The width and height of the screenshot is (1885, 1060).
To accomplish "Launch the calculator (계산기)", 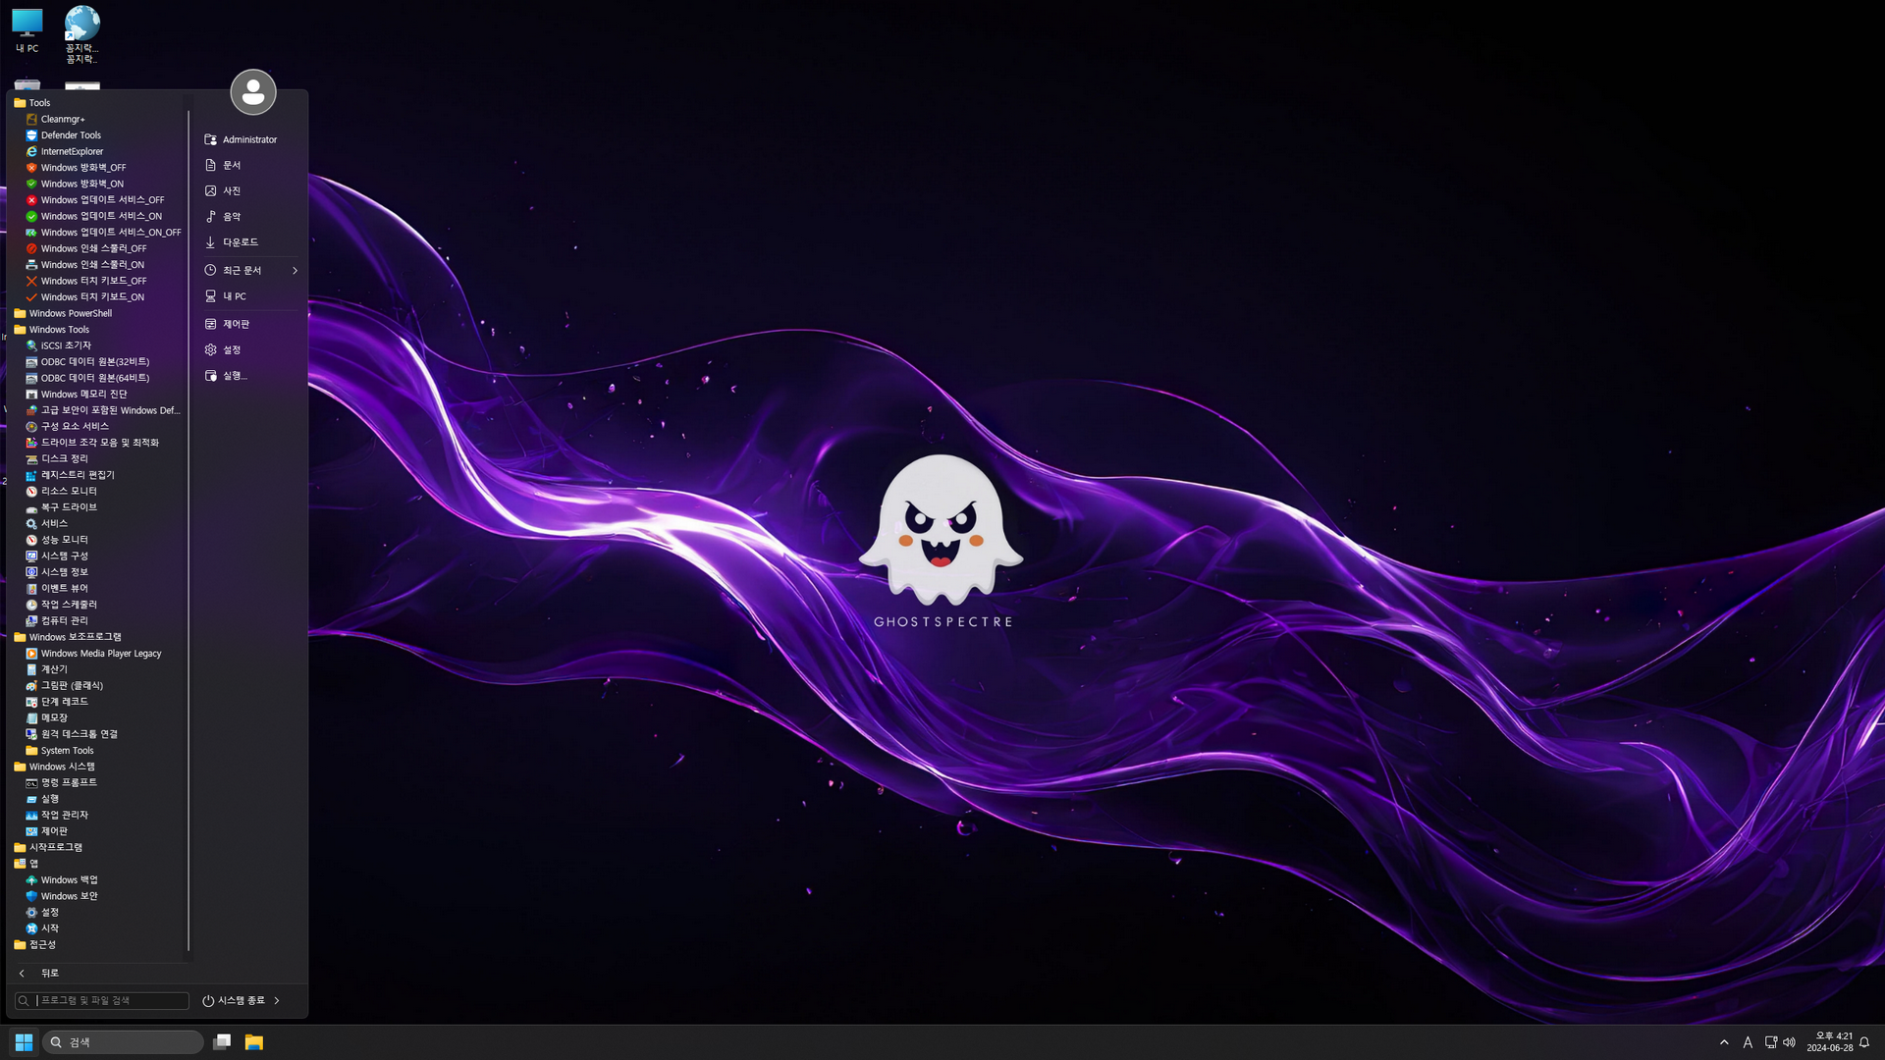I will point(54,669).
